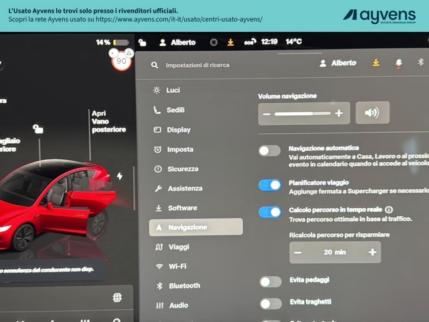429x322 pixels.
Task: Select the Sedili settings icon
Action: [157, 110]
